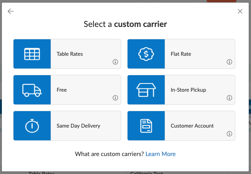Show info for Flat Rate carrier

tap(229, 62)
